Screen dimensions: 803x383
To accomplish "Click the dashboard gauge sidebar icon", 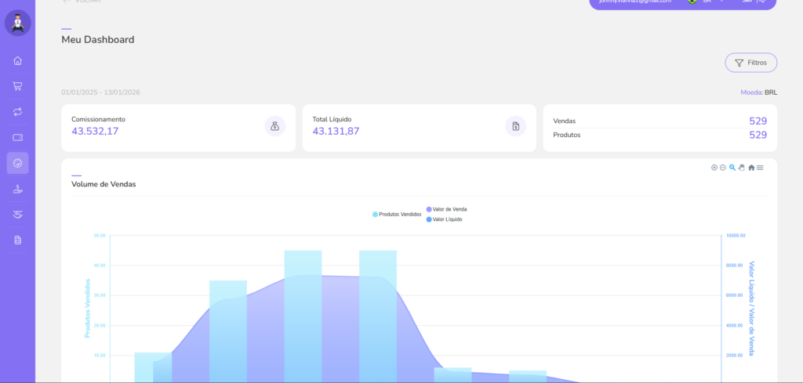I will click(17, 163).
